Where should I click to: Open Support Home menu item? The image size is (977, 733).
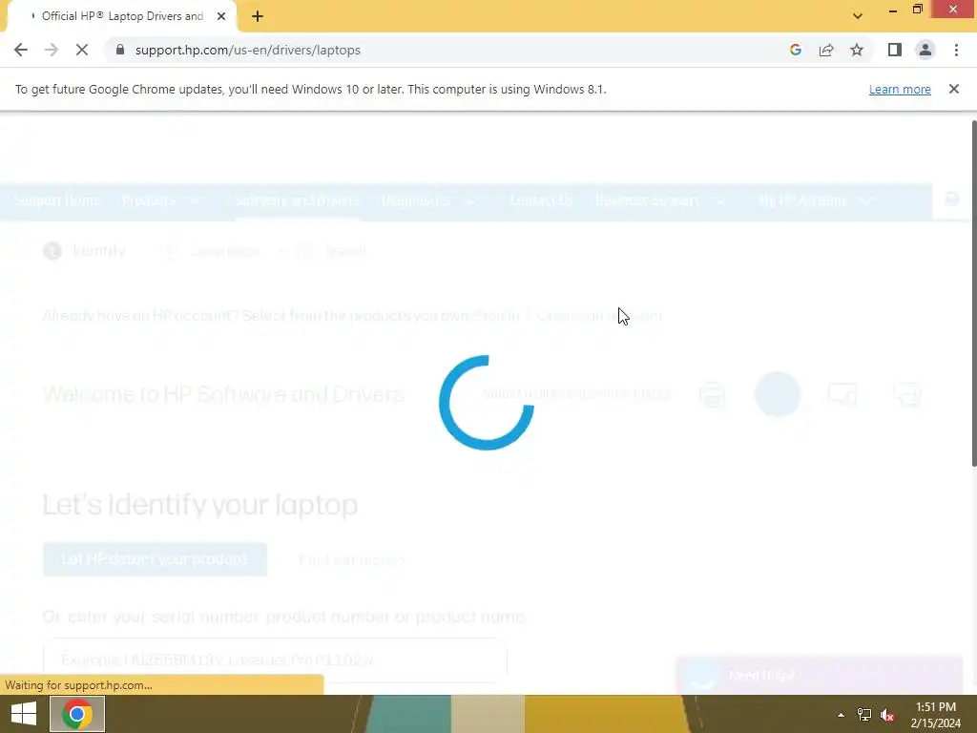(56, 200)
